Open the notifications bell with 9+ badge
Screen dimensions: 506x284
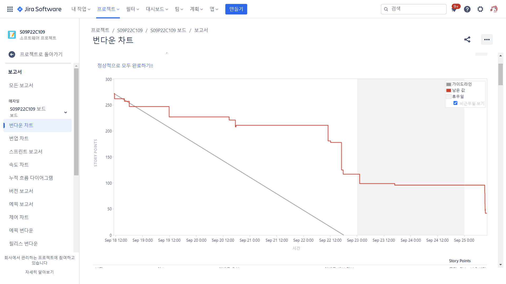tap(454, 9)
